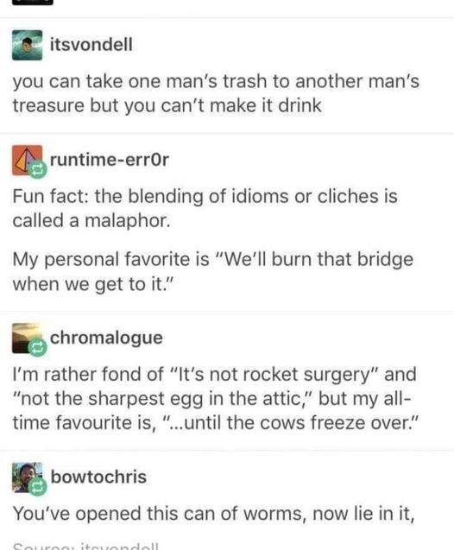This screenshot has width=454, height=550.
Task: Select the "Fun fact" paragraph about idioms
Action: point(205,208)
